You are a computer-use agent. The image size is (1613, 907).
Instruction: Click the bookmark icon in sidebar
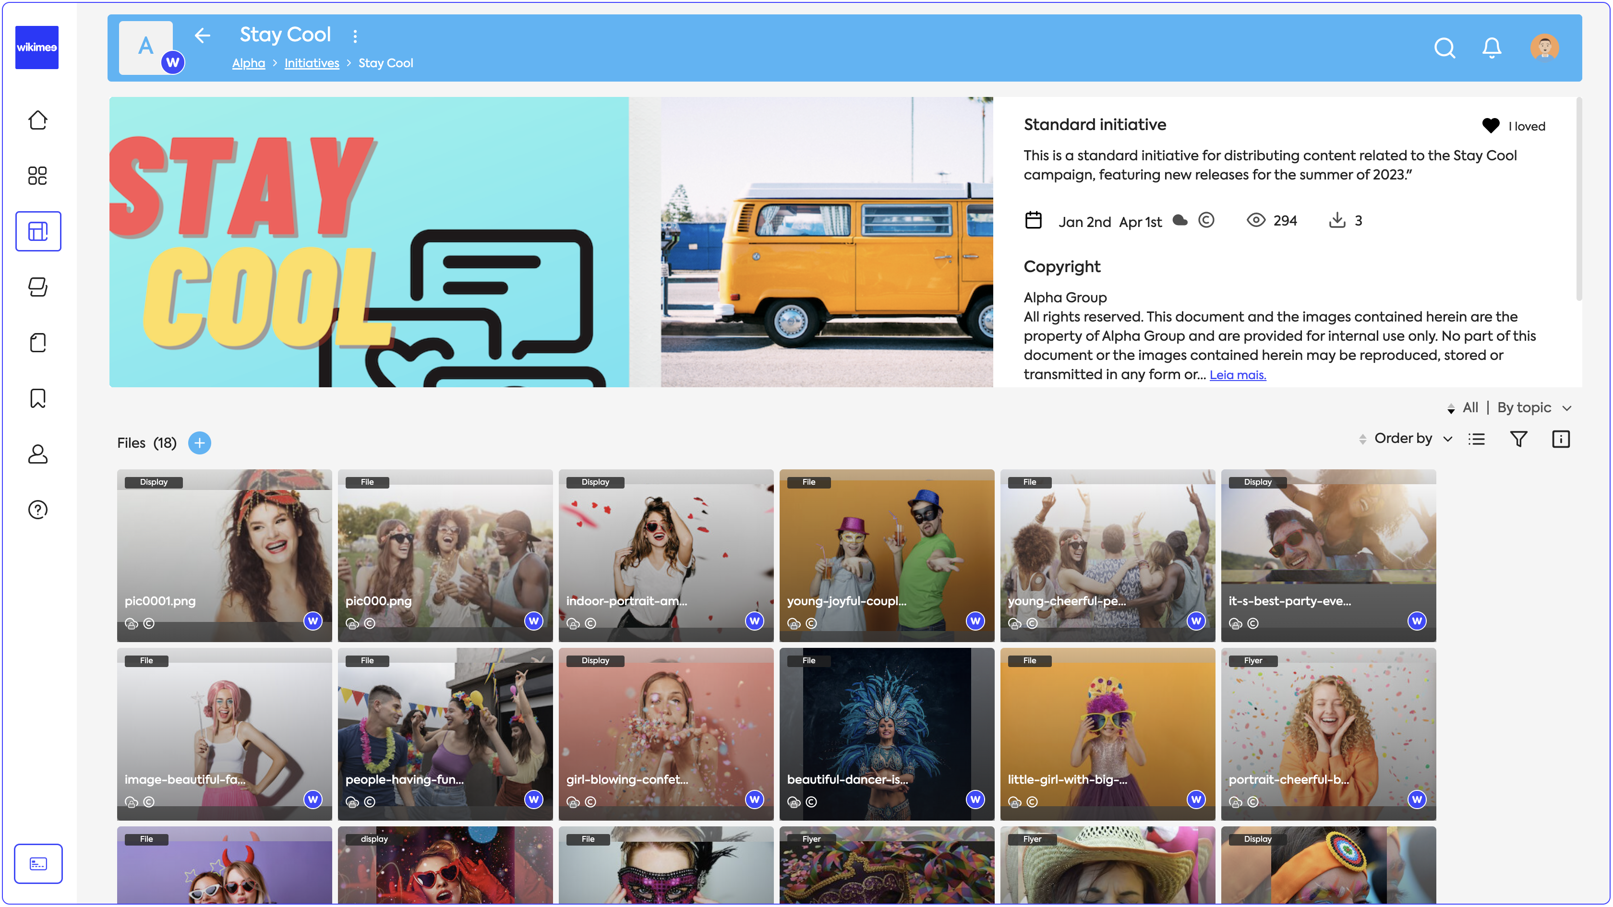[37, 398]
